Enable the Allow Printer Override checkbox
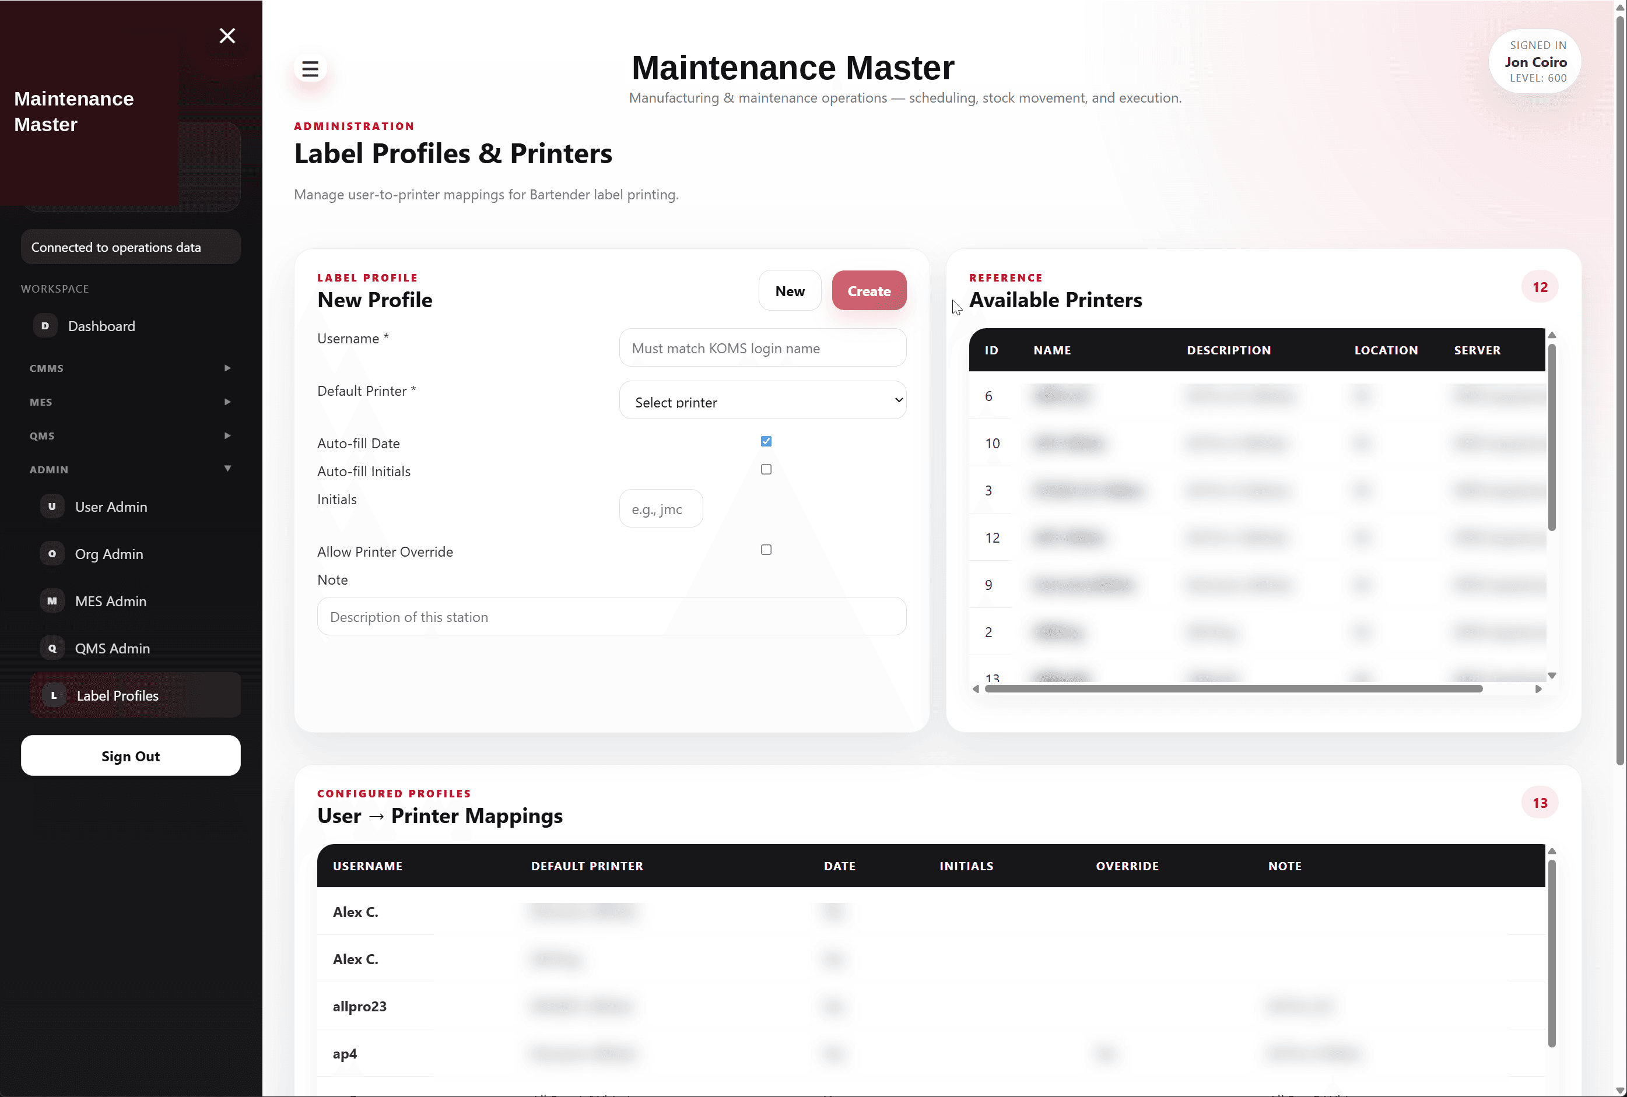Screen dimensions: 1627x1097 click(x=766, y=550)
